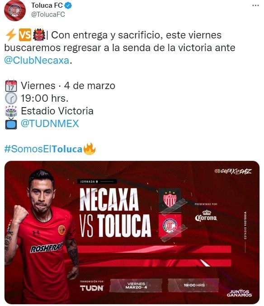Click the Toluca crest in the poster
This screenshot has width=264, height=306.
(170, 226)
